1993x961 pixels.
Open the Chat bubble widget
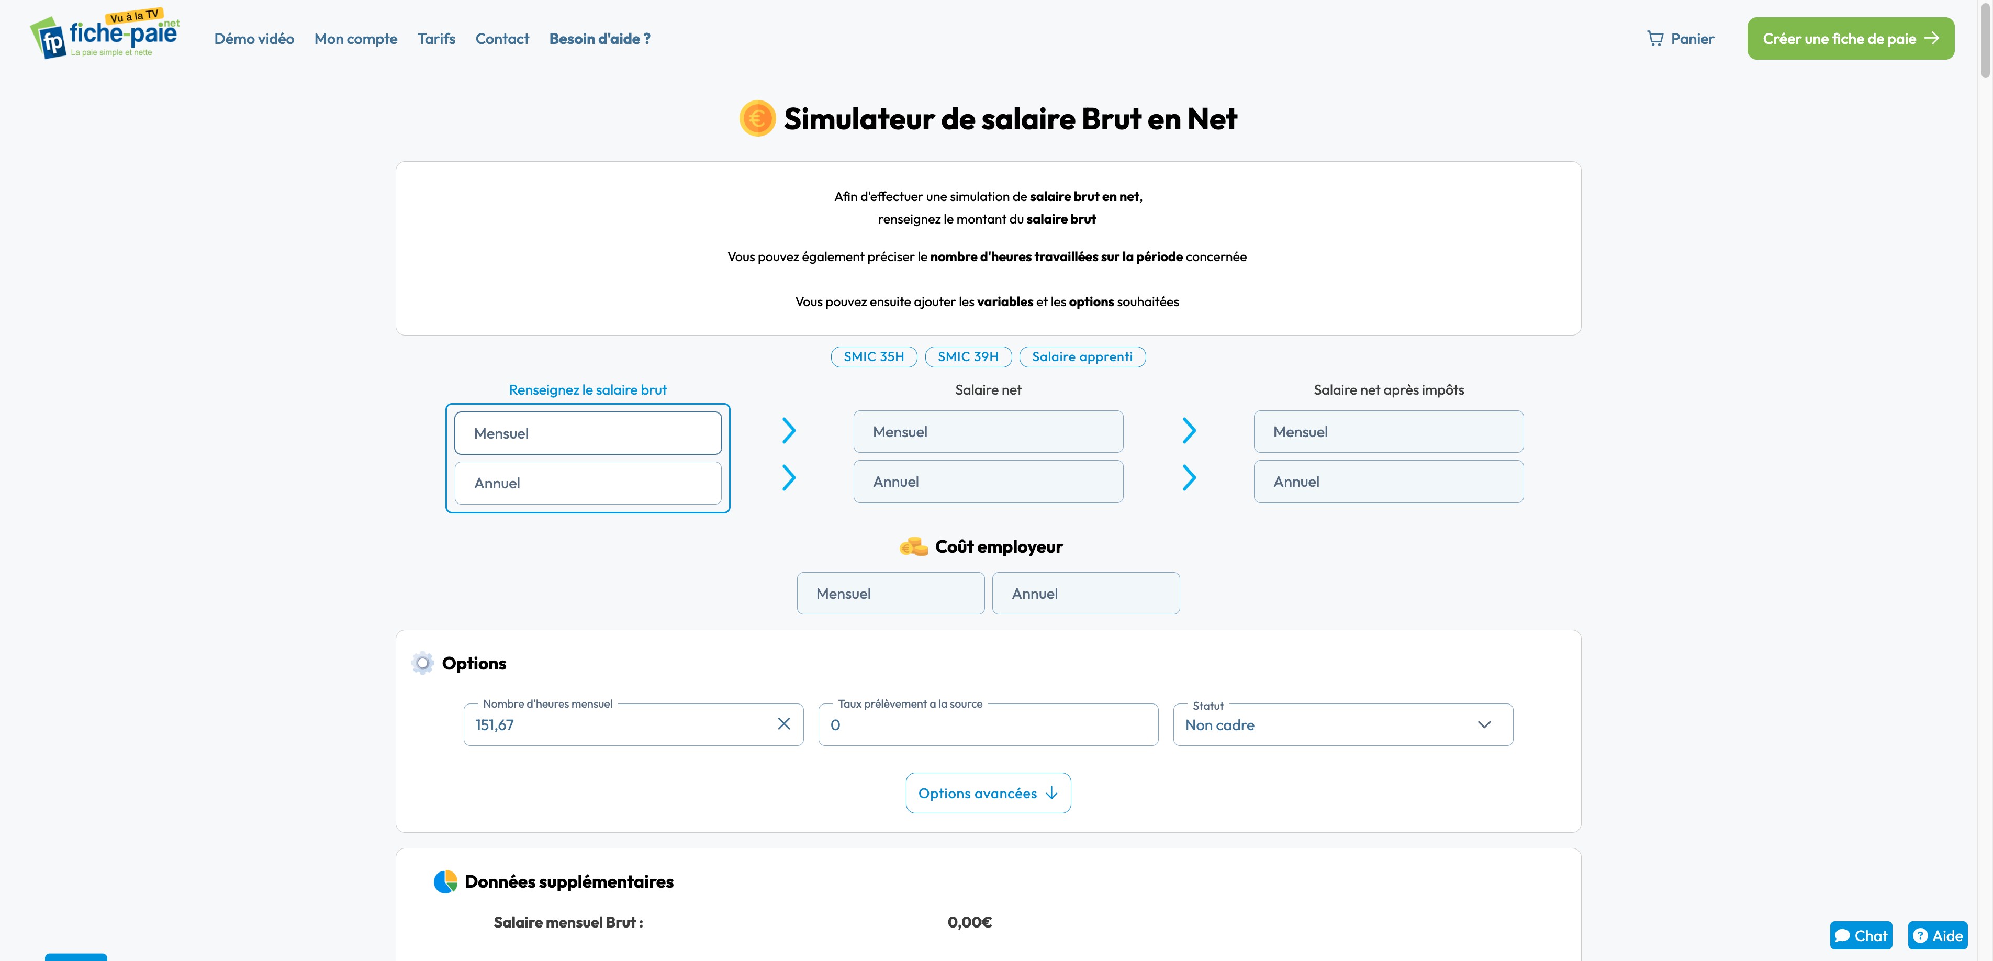[x=1860, y=935]
